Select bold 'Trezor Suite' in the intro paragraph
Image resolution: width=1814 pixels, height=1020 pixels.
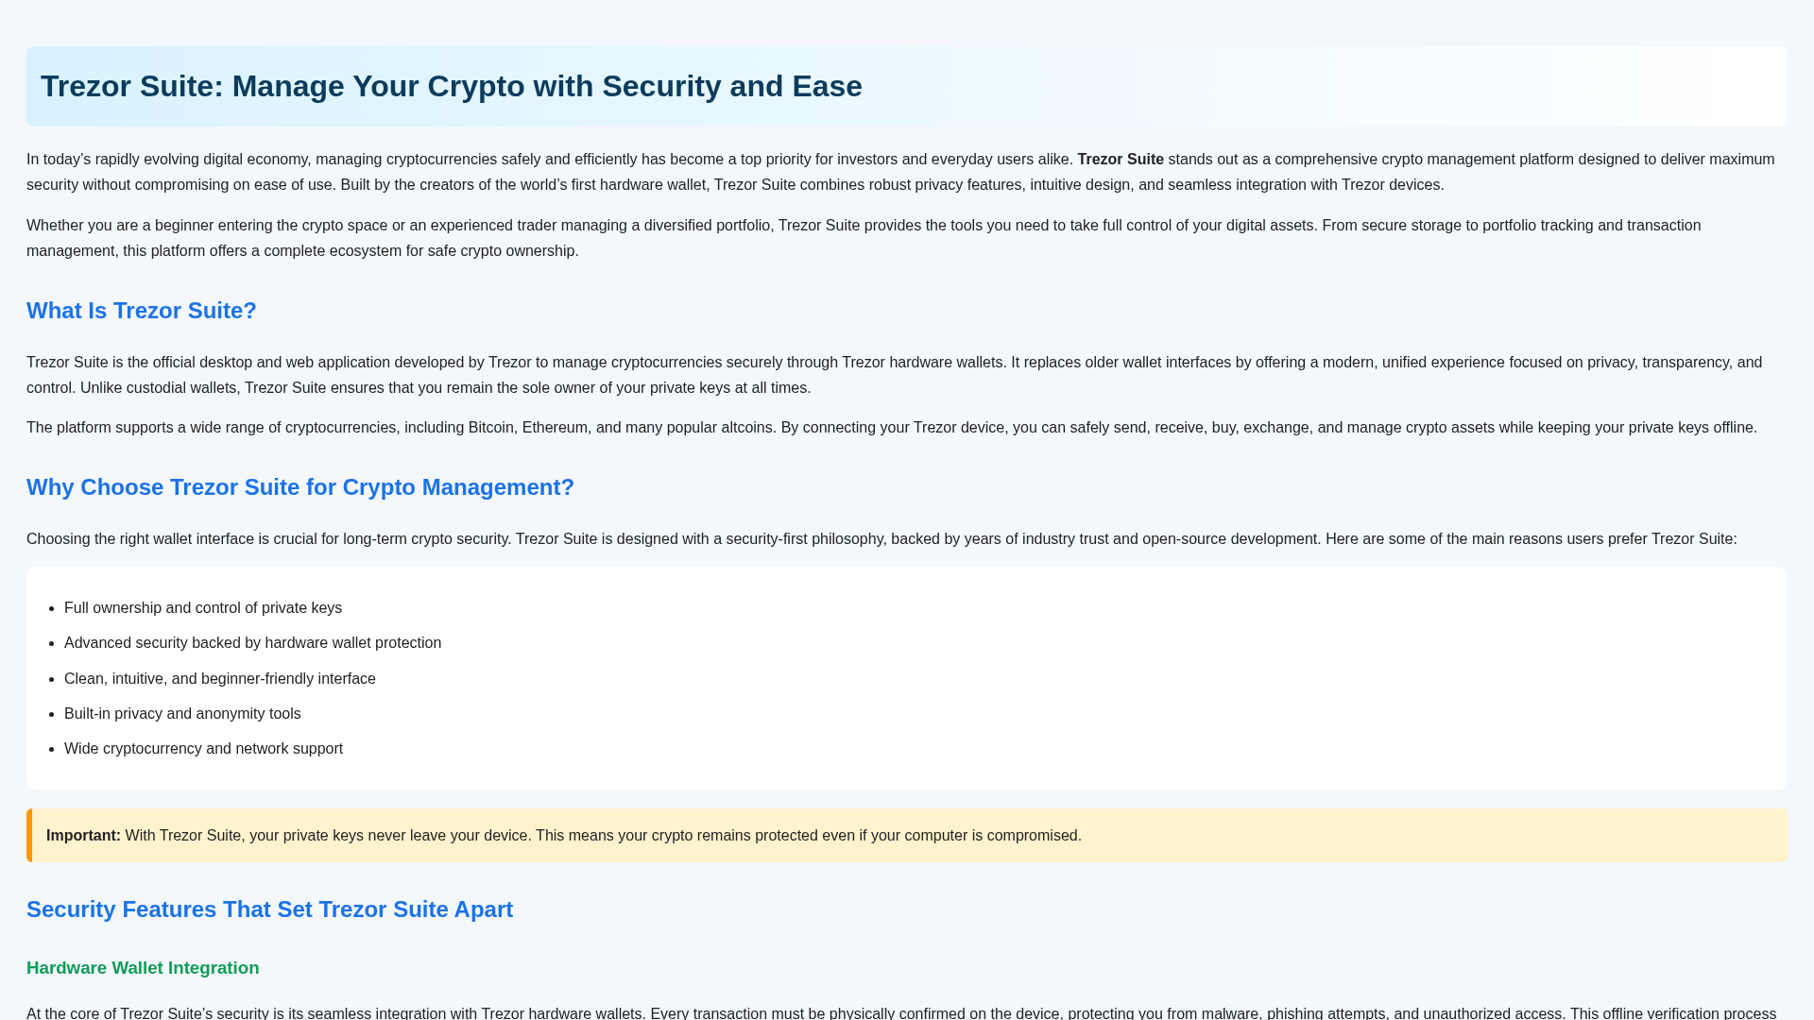[1121, 160]
